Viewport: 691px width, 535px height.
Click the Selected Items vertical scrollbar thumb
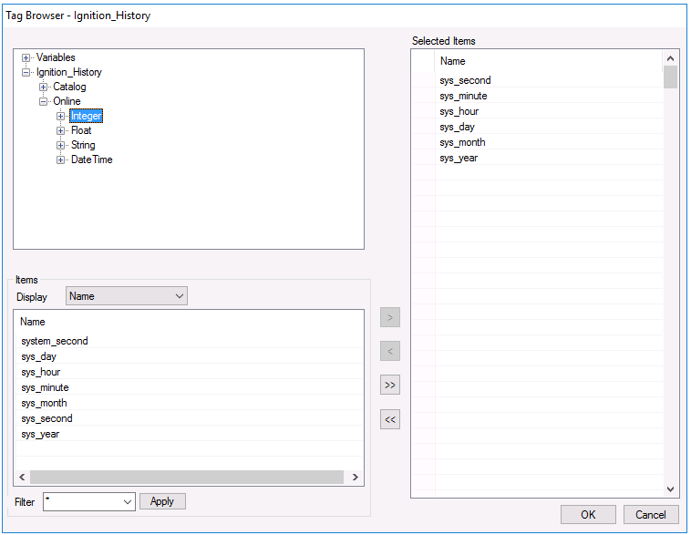(x=670, y=77)
